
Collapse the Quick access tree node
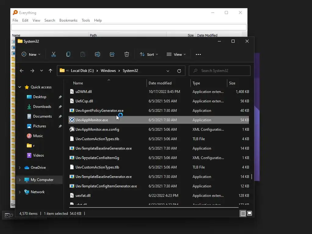(x=20, y=87)
